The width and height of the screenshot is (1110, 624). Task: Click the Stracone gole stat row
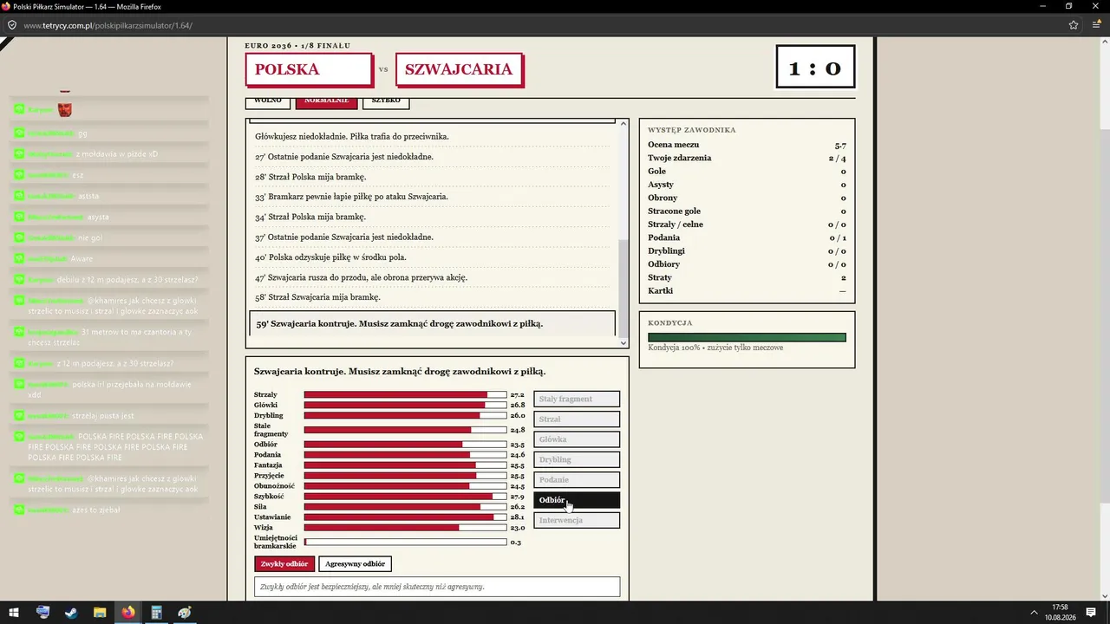pos(747,211)
